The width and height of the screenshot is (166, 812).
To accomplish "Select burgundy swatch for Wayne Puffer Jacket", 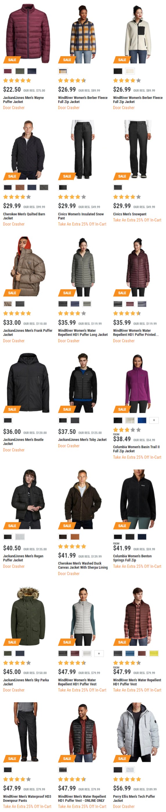I will [x=8, y=71].
